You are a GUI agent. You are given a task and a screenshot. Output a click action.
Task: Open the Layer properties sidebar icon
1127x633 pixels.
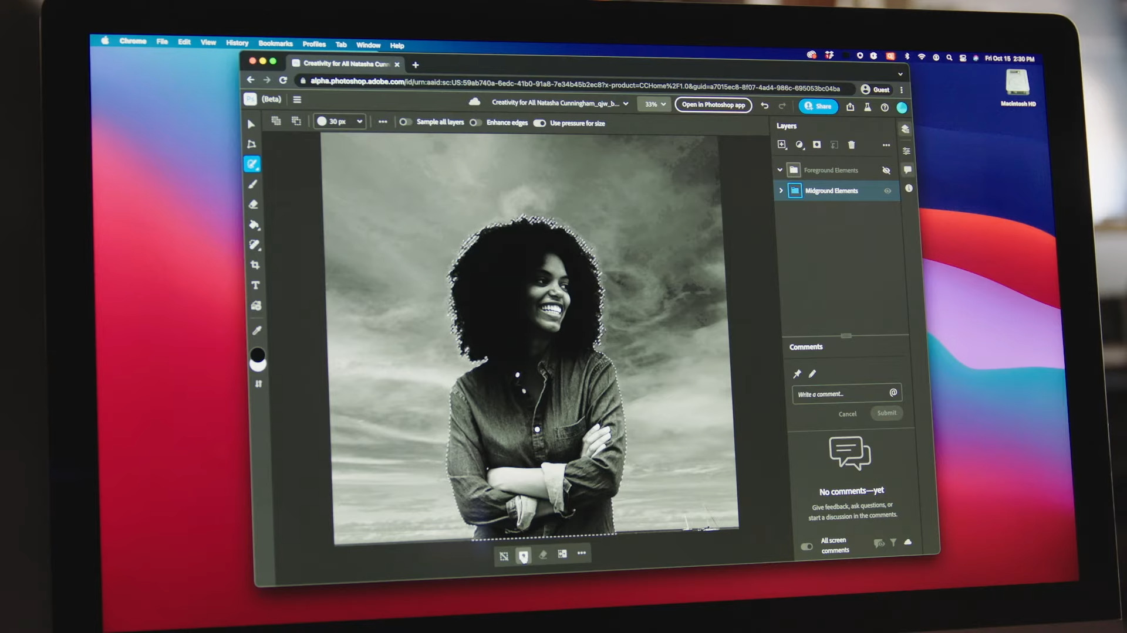(906, 151)
